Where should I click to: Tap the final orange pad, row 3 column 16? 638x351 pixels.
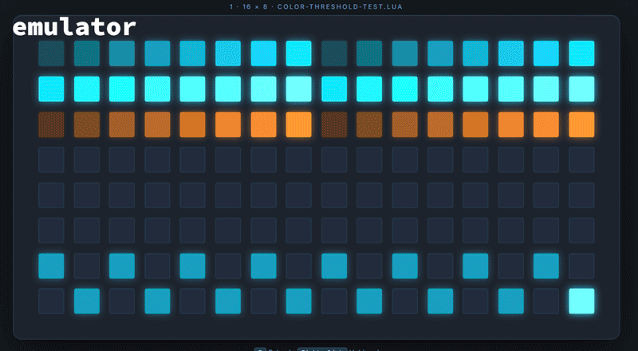(581, 124)
